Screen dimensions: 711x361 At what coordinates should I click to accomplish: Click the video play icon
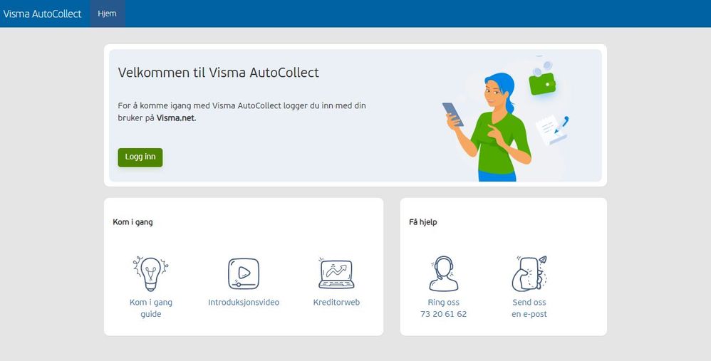point(244,273)
